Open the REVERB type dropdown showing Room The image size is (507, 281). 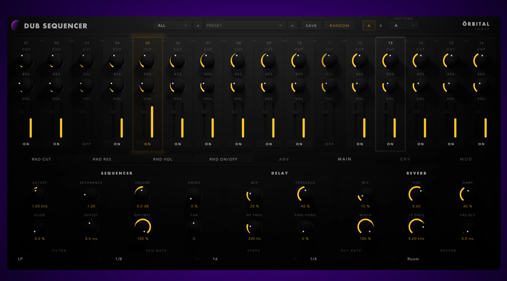(448, 259)
